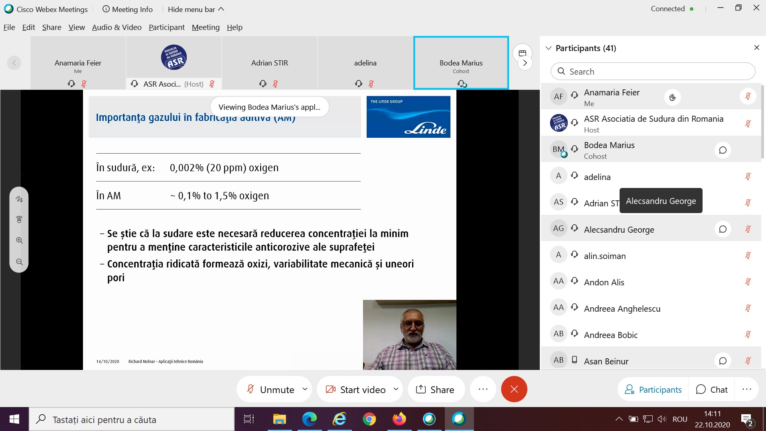Click the annotate pen icon in side toolbar
766x431 pixels.
pyautogui.click(x=19, y=199)
